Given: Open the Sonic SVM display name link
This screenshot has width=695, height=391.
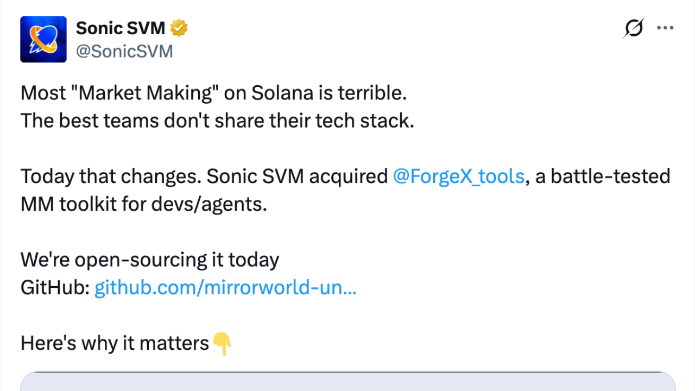Looking at the screenshot, I should coord(121,28).
